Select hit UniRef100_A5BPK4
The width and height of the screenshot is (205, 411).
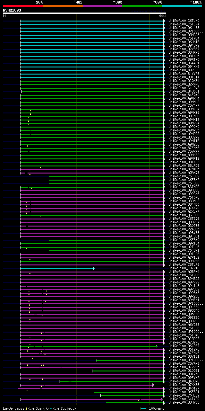(184, 272)
